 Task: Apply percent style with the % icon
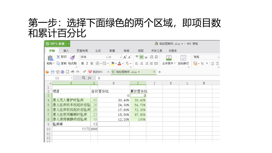(x=202, y=63)
